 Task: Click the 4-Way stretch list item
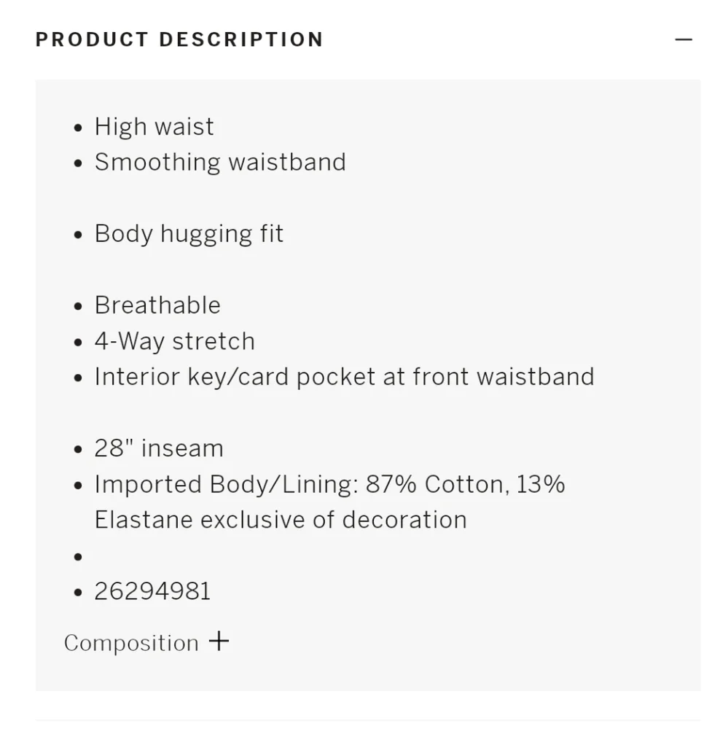click(175, 341)
